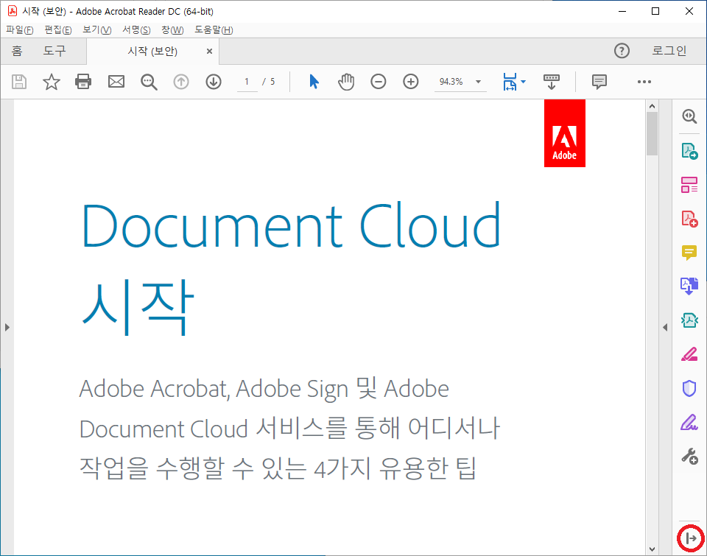Viewport: 707px width, 556px height.
Task: Open the 파일 menu
Action: click(x=19, y=30)
